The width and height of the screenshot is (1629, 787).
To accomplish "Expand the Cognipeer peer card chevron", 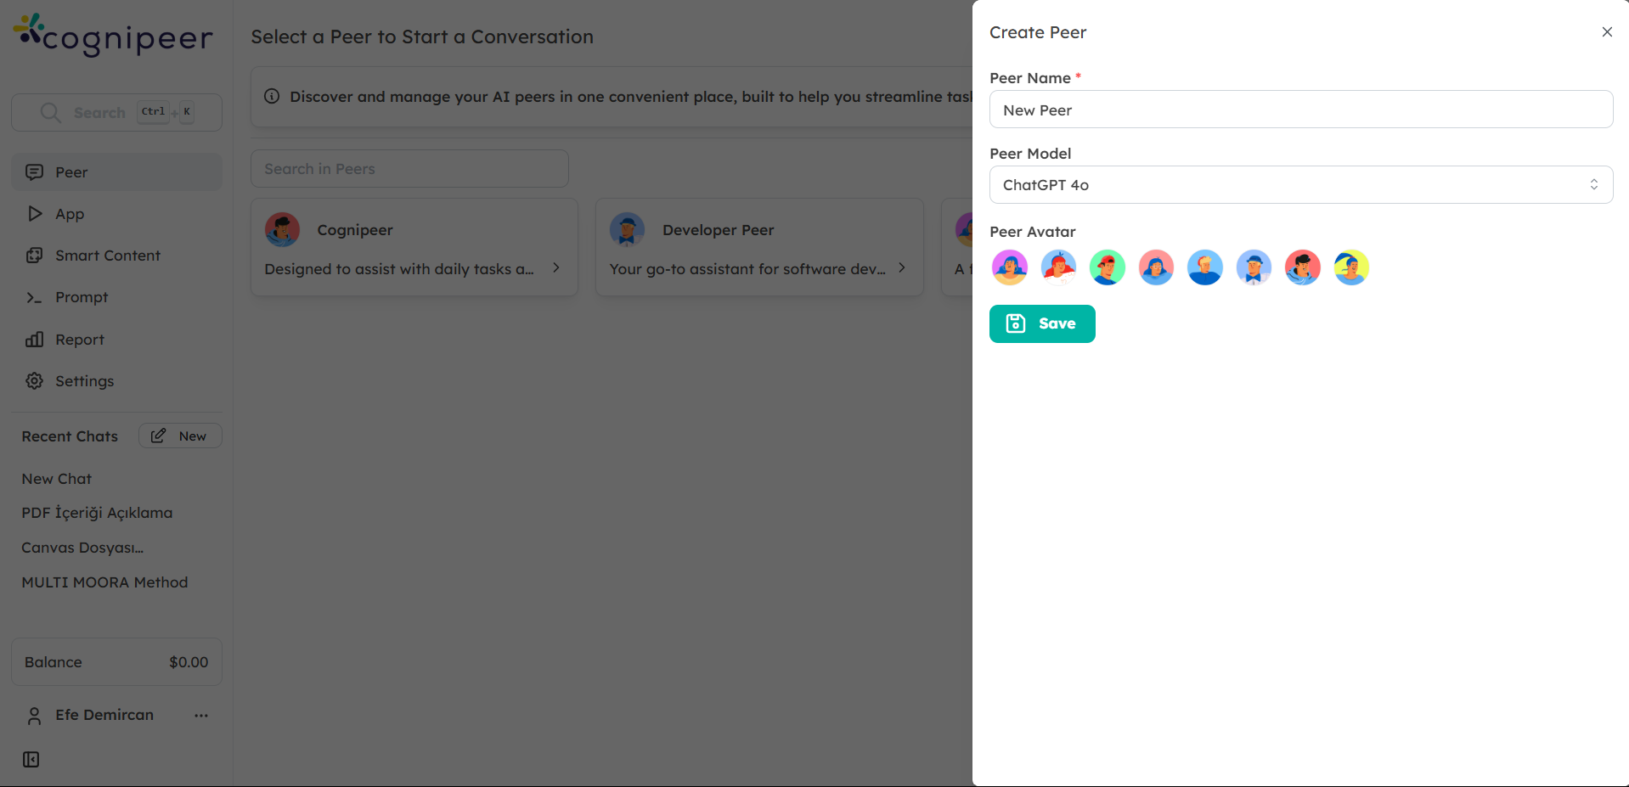I will pos(555,267).
